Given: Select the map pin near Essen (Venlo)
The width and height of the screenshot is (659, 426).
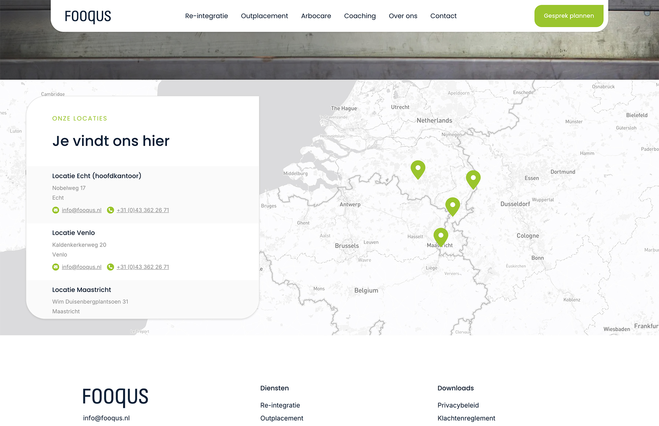Looking at the screenshot, I should tap(473, 179).
